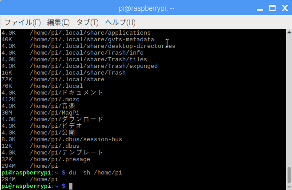Click the /home/pi/ダウンロード line
The height and width of the screenshot is (190, 292).
click(x=52, y=119)
